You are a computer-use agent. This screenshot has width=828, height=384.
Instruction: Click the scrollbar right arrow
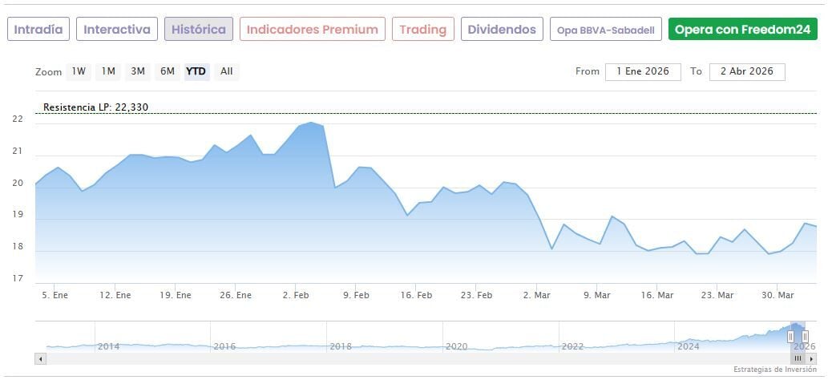pyautogui.click(x=811, y=359)
